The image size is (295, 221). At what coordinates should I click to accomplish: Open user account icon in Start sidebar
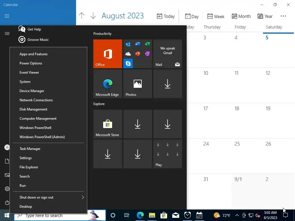(x=7, y=147)
